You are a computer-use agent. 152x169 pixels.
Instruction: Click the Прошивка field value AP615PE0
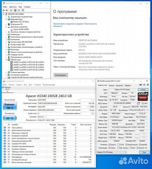click(50, 100)
